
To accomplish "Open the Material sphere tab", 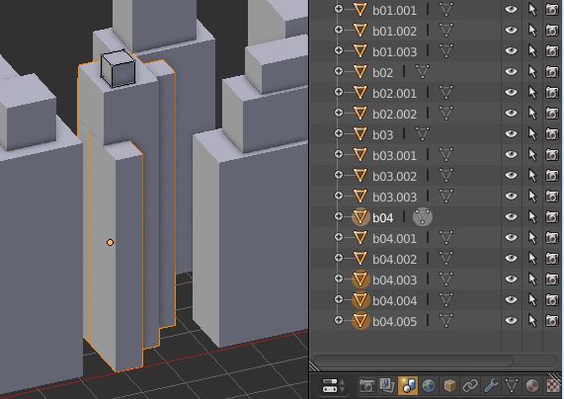I will click(x=532, y=386).
